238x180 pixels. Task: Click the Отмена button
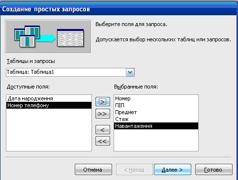point(93,170)
